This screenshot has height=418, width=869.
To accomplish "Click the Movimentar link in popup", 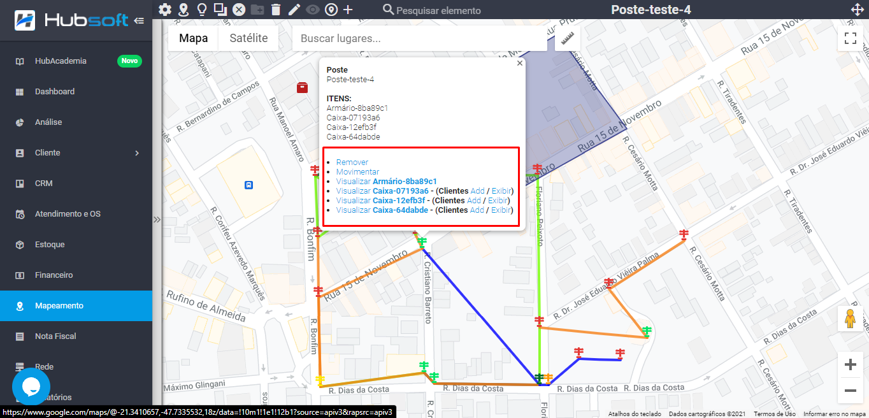I will click(x=357, y=172).
